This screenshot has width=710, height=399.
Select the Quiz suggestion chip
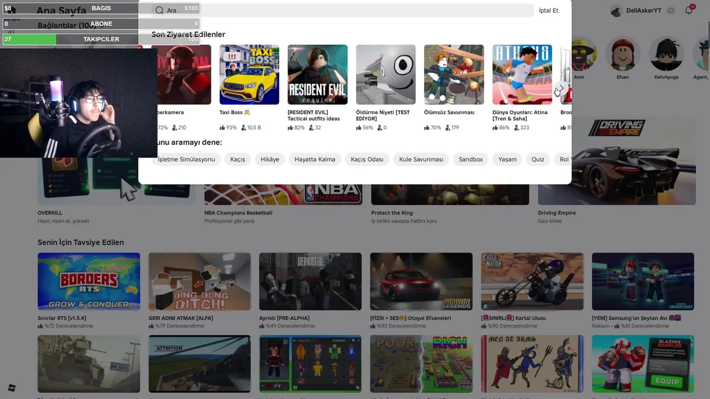[x=538, y=159]
